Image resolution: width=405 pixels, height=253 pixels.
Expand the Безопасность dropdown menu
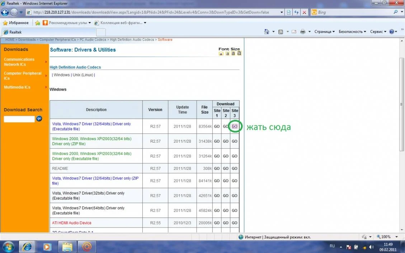click(x=352, y=32)
